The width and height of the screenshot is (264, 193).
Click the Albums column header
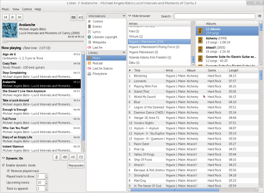232,24
